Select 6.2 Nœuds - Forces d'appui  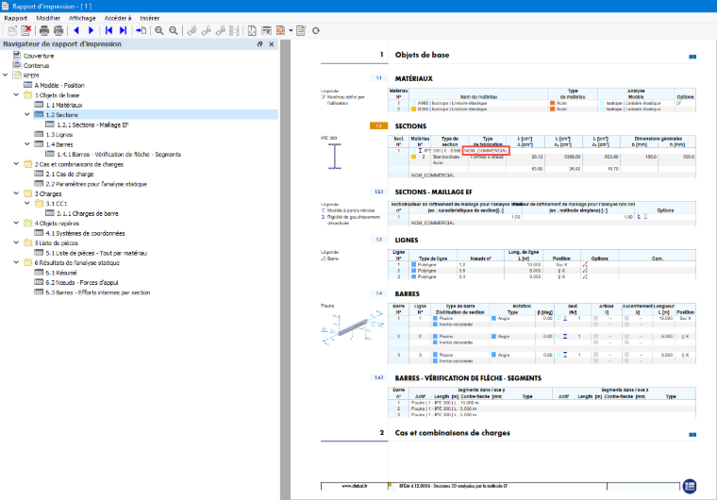(82, 283)
